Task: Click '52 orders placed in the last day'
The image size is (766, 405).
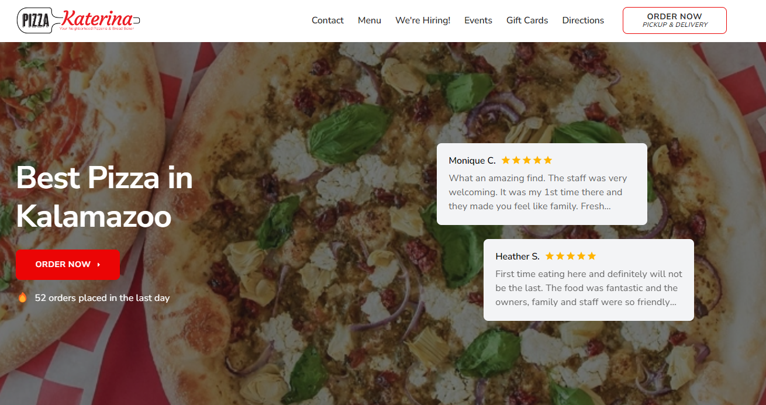Action: 102,298
